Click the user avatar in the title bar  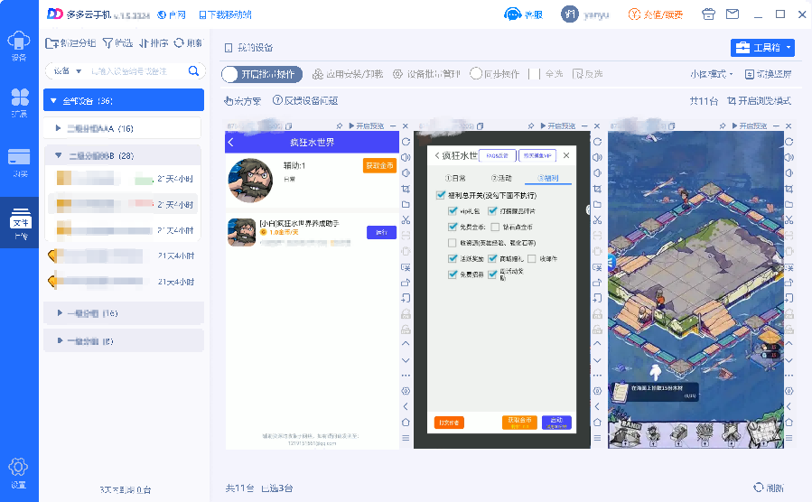(570, 14)
